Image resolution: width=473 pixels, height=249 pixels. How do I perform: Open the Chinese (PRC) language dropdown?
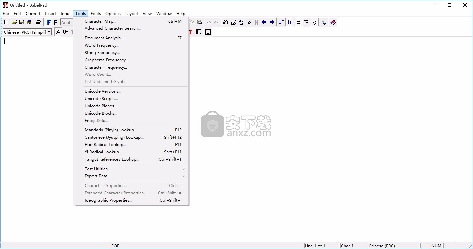pos(49,32)
